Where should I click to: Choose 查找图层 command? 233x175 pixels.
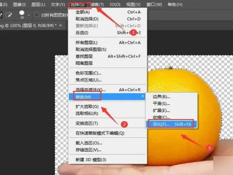pyautogui.click(x=108, y=56)
